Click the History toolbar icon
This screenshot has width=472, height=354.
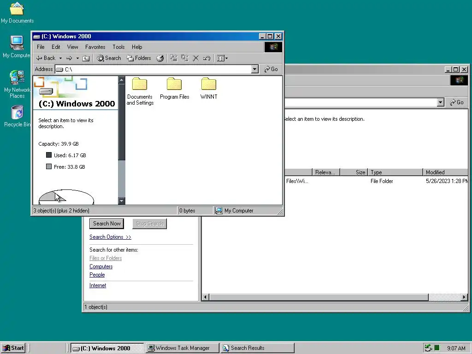[x=160, y=58]
